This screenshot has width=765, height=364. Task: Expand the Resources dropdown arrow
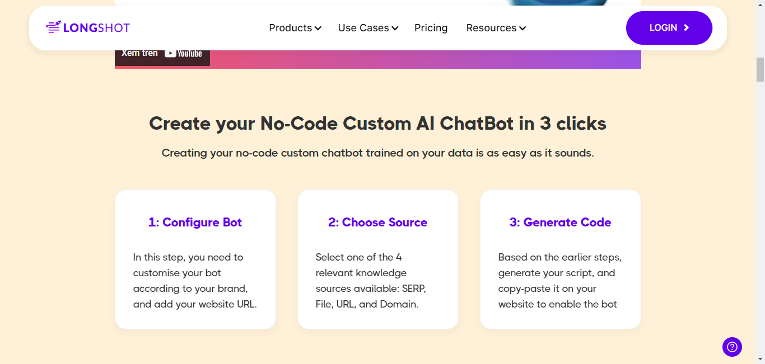point(523,28)
